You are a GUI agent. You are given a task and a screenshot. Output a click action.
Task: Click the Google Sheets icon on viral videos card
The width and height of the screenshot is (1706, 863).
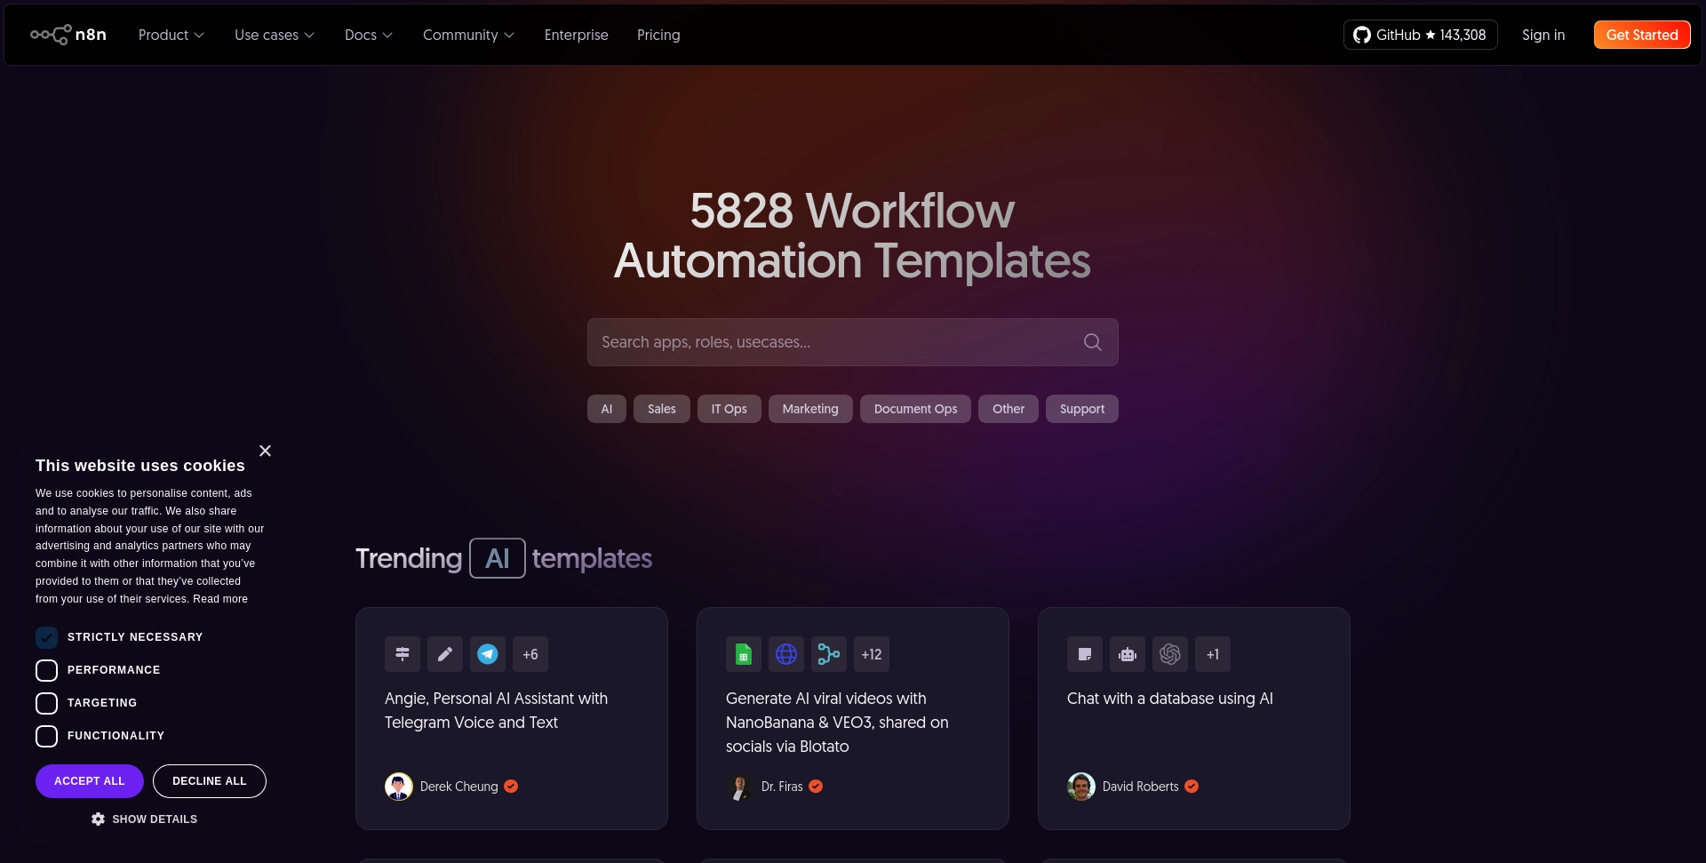click(744, 654)
